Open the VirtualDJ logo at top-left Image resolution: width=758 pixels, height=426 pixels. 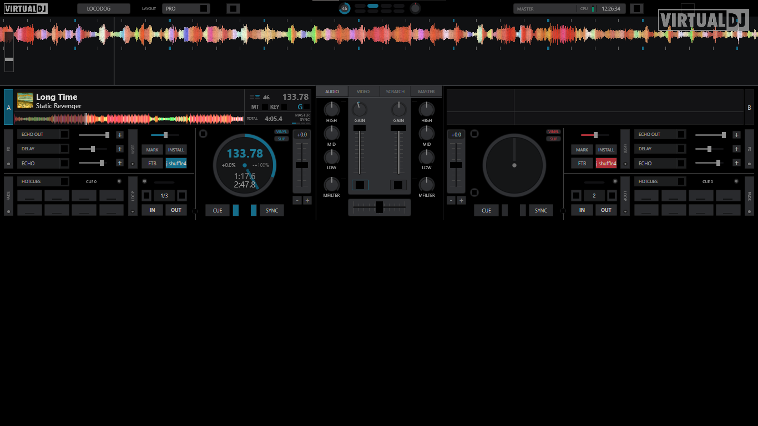(x=26, y=8)
